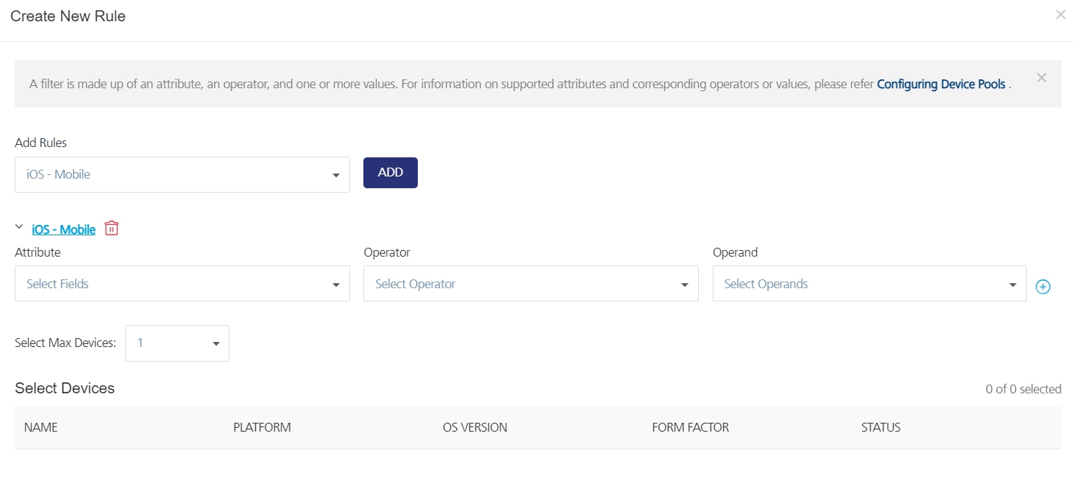Click the ADD button
This screenshot has width=1074, height=486.
(390, 172)
